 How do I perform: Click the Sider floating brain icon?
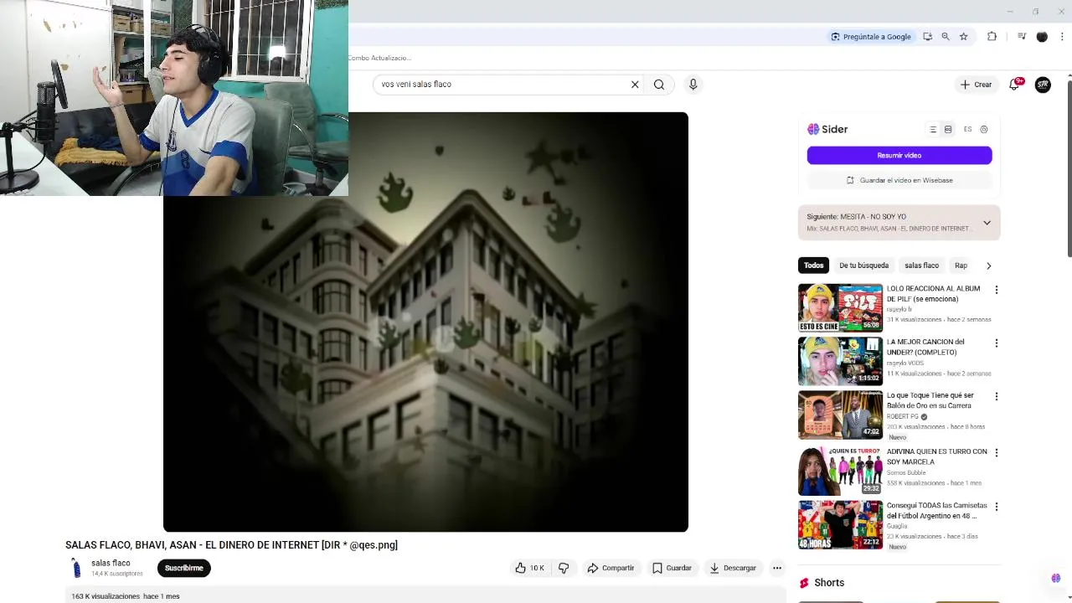pos(1055,578)
